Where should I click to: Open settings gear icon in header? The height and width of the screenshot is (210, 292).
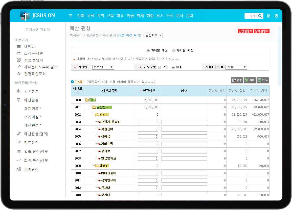268,16
